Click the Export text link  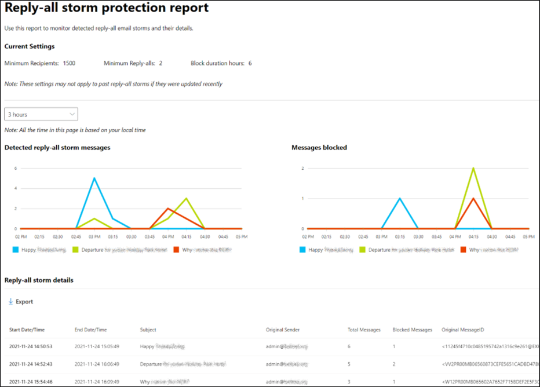coord(24,302)
